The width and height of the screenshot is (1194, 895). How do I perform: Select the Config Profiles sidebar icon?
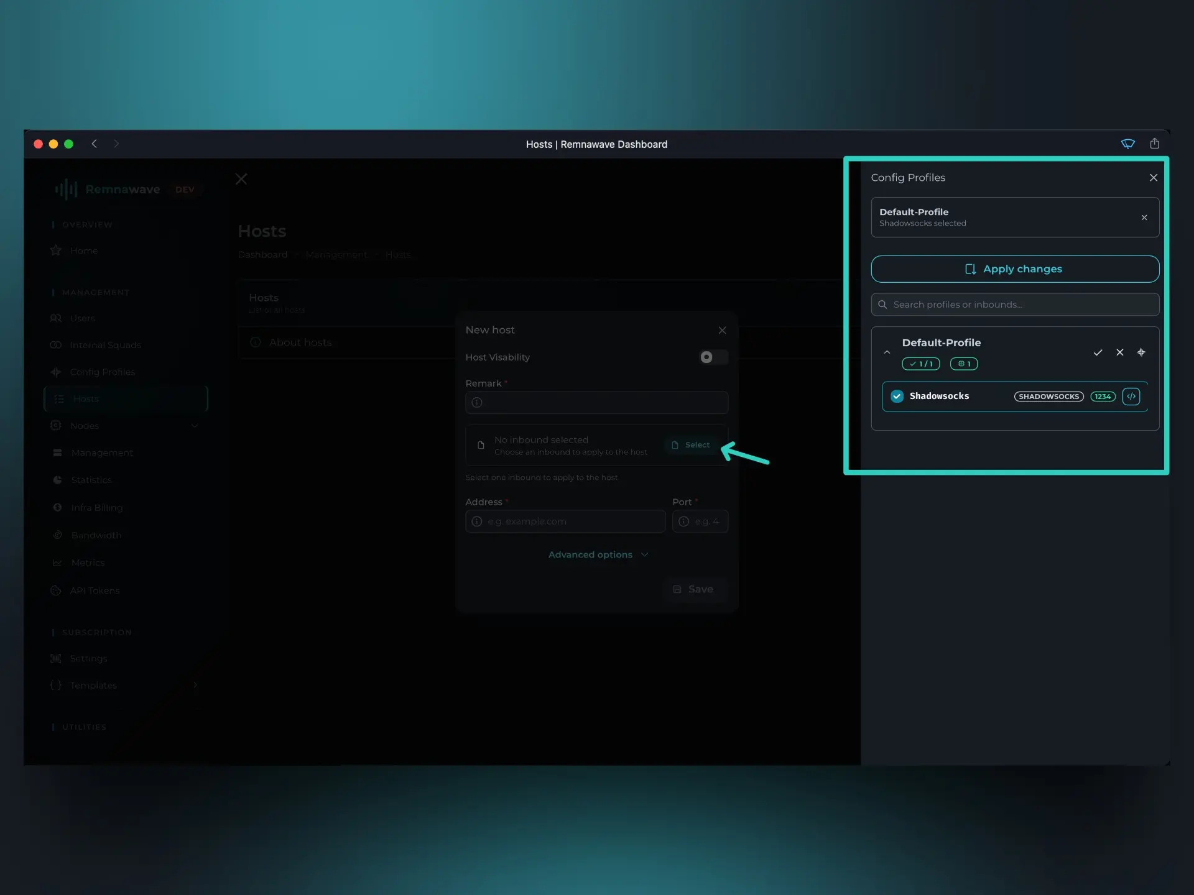(57, 372)
